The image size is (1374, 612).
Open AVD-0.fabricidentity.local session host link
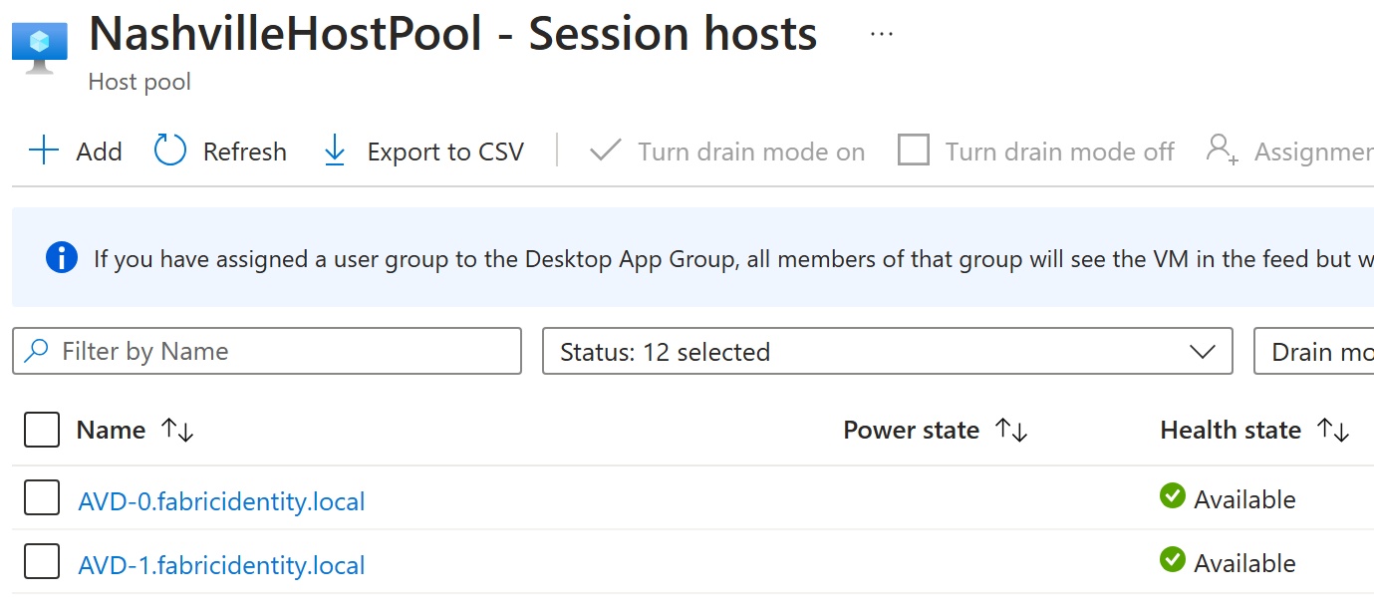(x=221, y=500)
